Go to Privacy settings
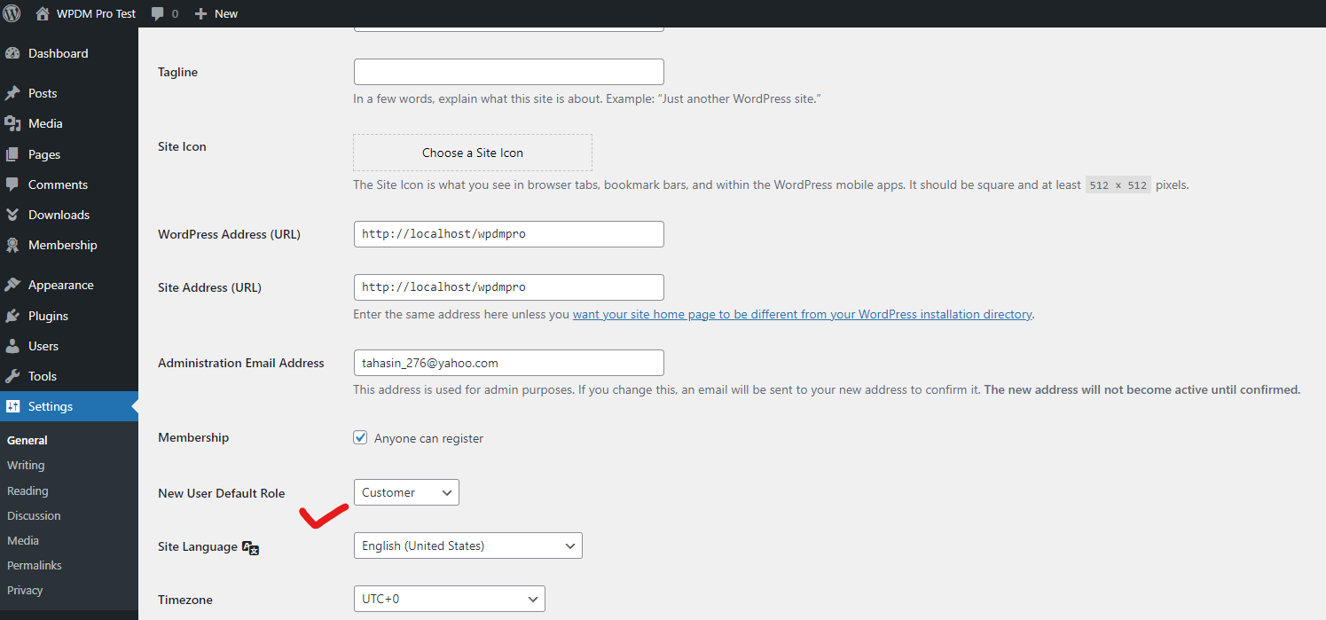The width and height of the screenshot is (1326, 620). tap(25, 590)
